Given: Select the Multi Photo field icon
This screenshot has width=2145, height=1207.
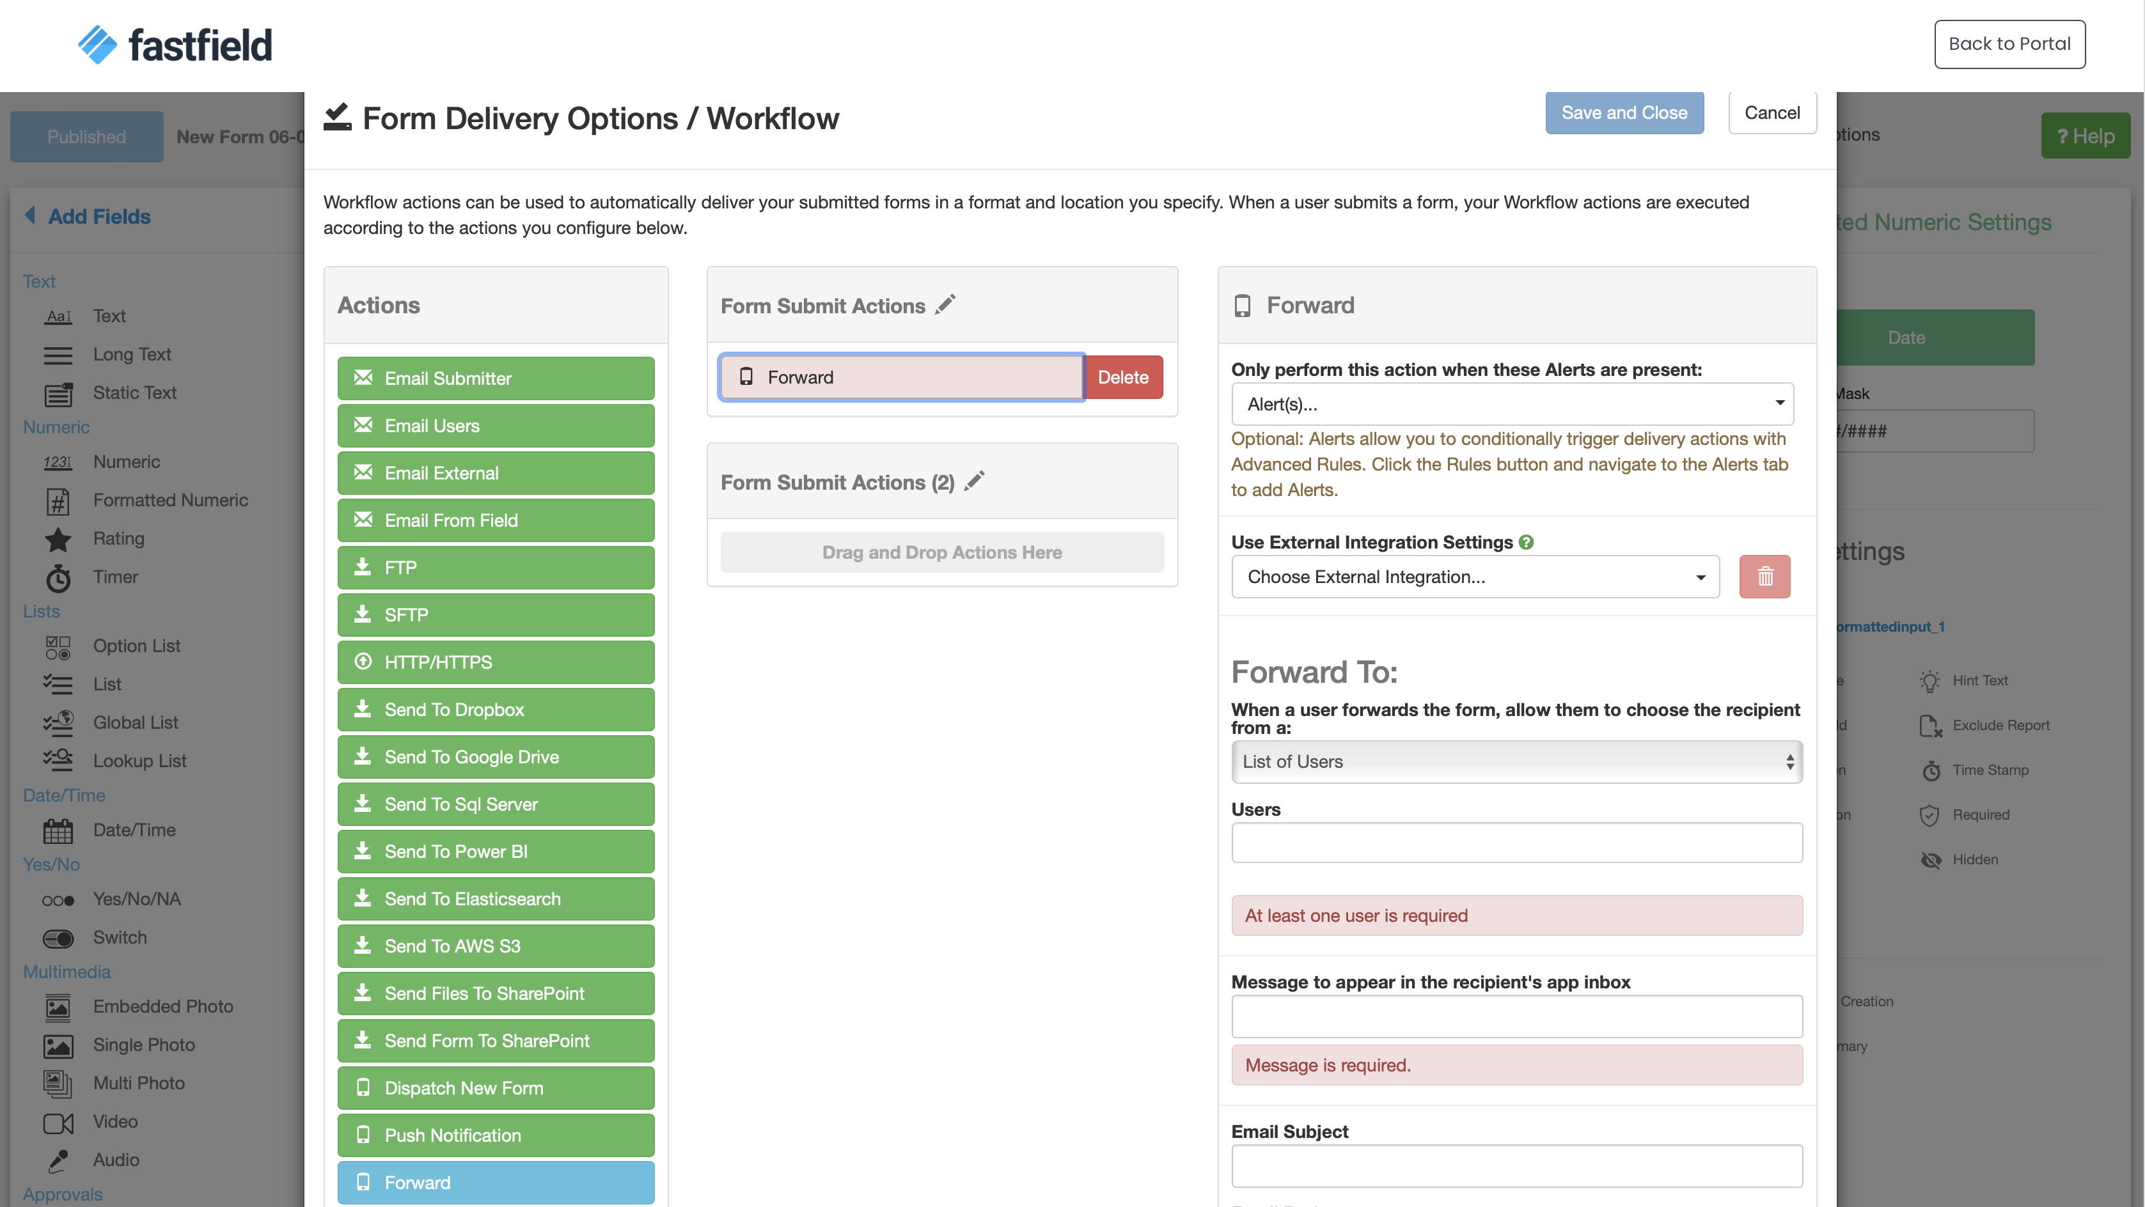Looking at the screenshot, I should 58,1083.
